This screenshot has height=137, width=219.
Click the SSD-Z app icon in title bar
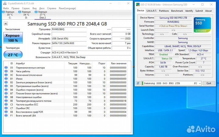(x=138, y=5)
